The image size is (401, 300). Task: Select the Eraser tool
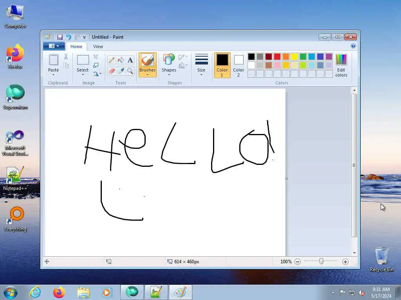point(112,71)
